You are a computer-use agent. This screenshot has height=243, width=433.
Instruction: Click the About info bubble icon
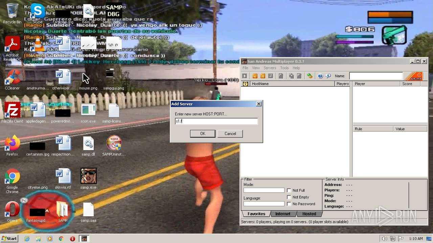pyautogui.click(x=328, y=76)
